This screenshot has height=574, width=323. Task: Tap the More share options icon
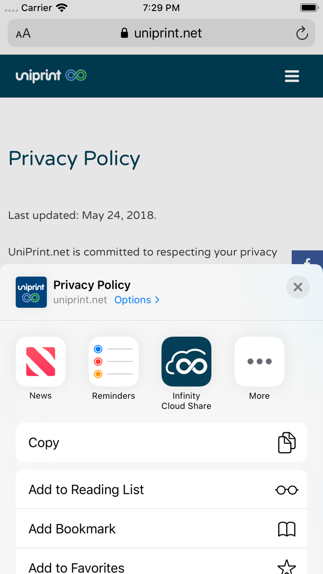click(259, 361)
